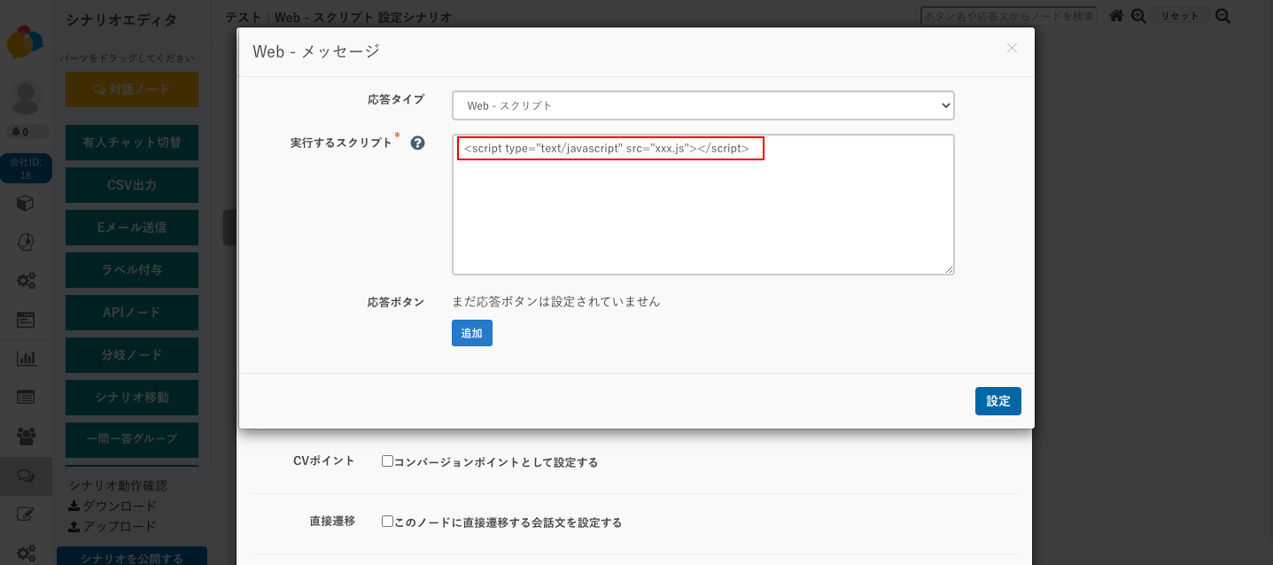This screenshot has width=1273, height=565.
Task: Select the APIノード part
Action: pos(132,313)
